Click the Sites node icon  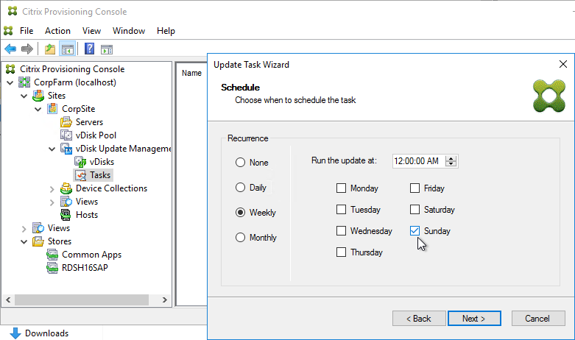pos(38,96)
